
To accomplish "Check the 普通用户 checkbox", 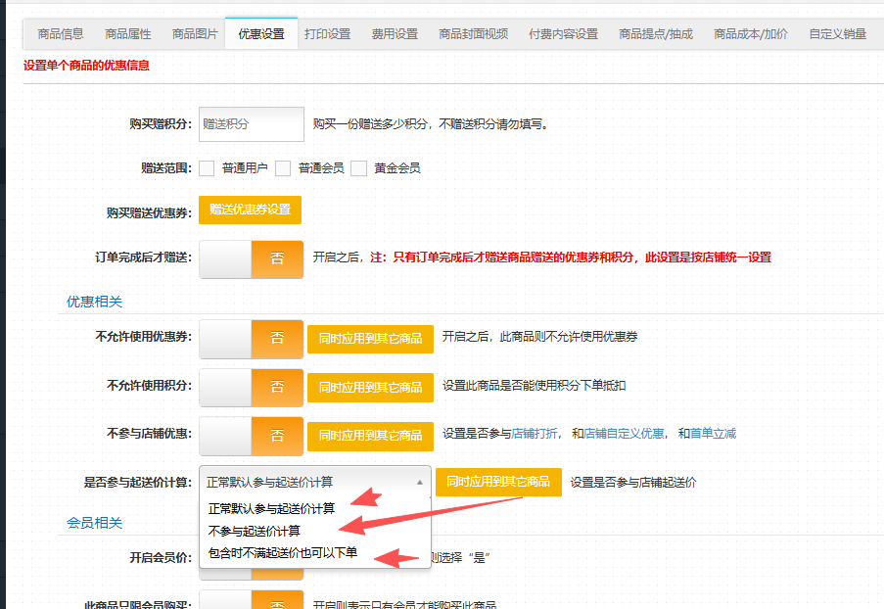I will point(207,168).
